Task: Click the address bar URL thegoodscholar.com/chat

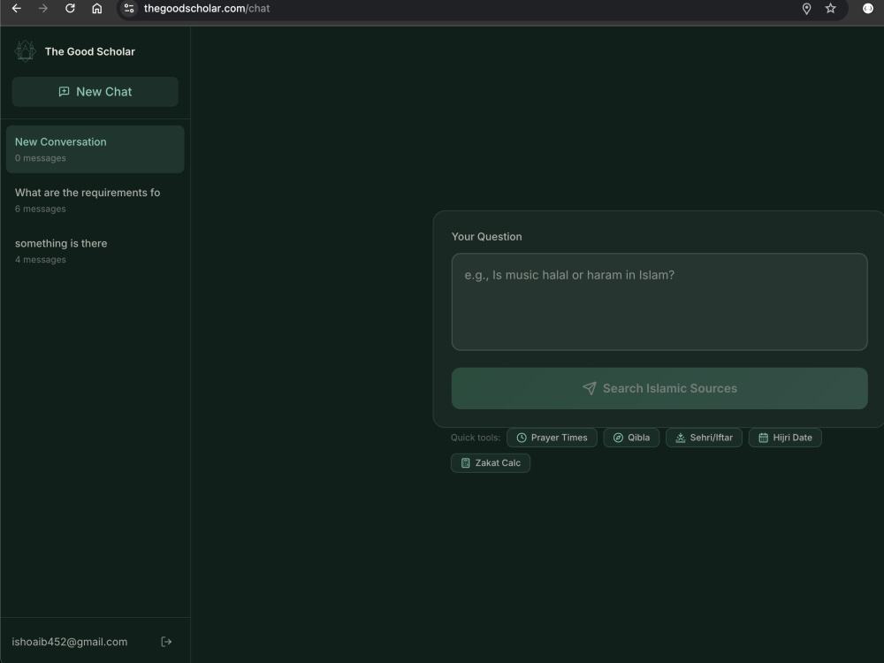Action: click(207, 9)
